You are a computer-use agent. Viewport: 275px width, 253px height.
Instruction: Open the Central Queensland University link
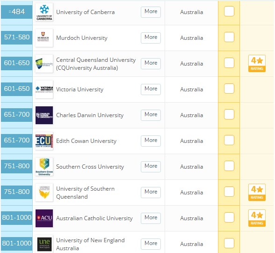point(96,64)
